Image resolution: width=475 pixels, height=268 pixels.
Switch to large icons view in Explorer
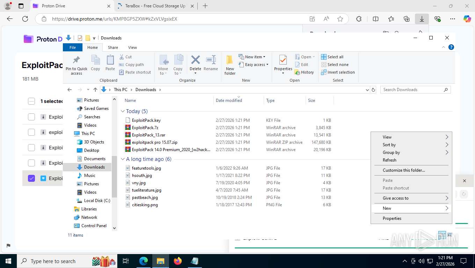click(450, 235)
